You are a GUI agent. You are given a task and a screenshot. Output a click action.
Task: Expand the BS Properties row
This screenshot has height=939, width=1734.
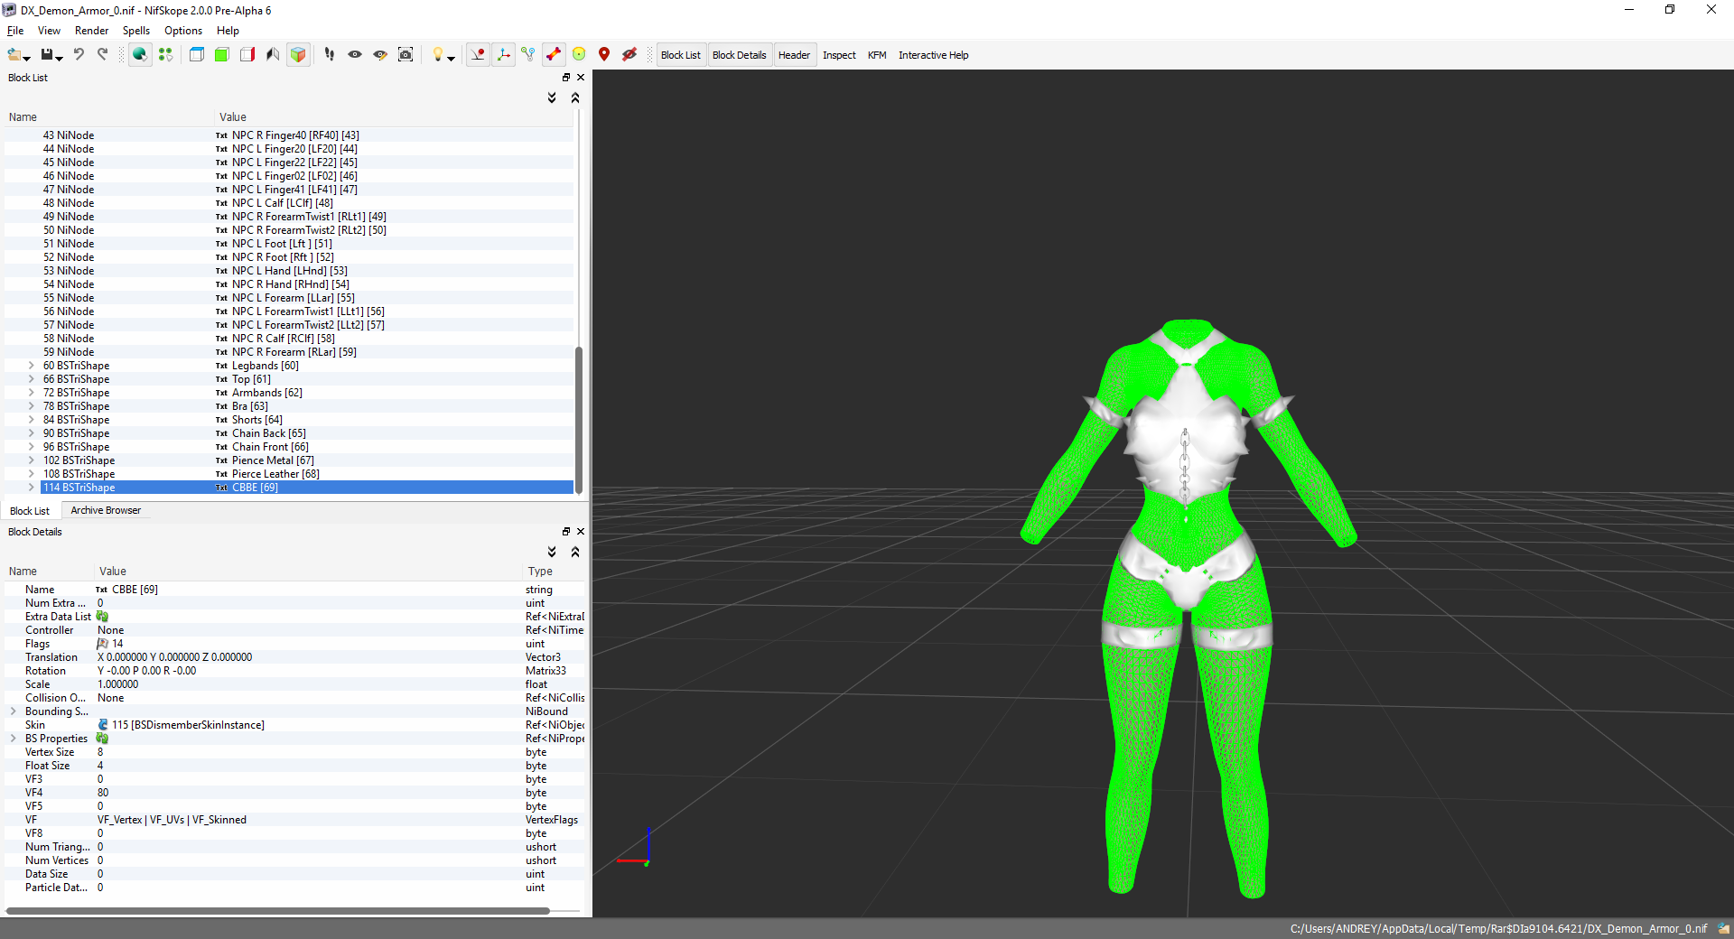pos(14,739)
